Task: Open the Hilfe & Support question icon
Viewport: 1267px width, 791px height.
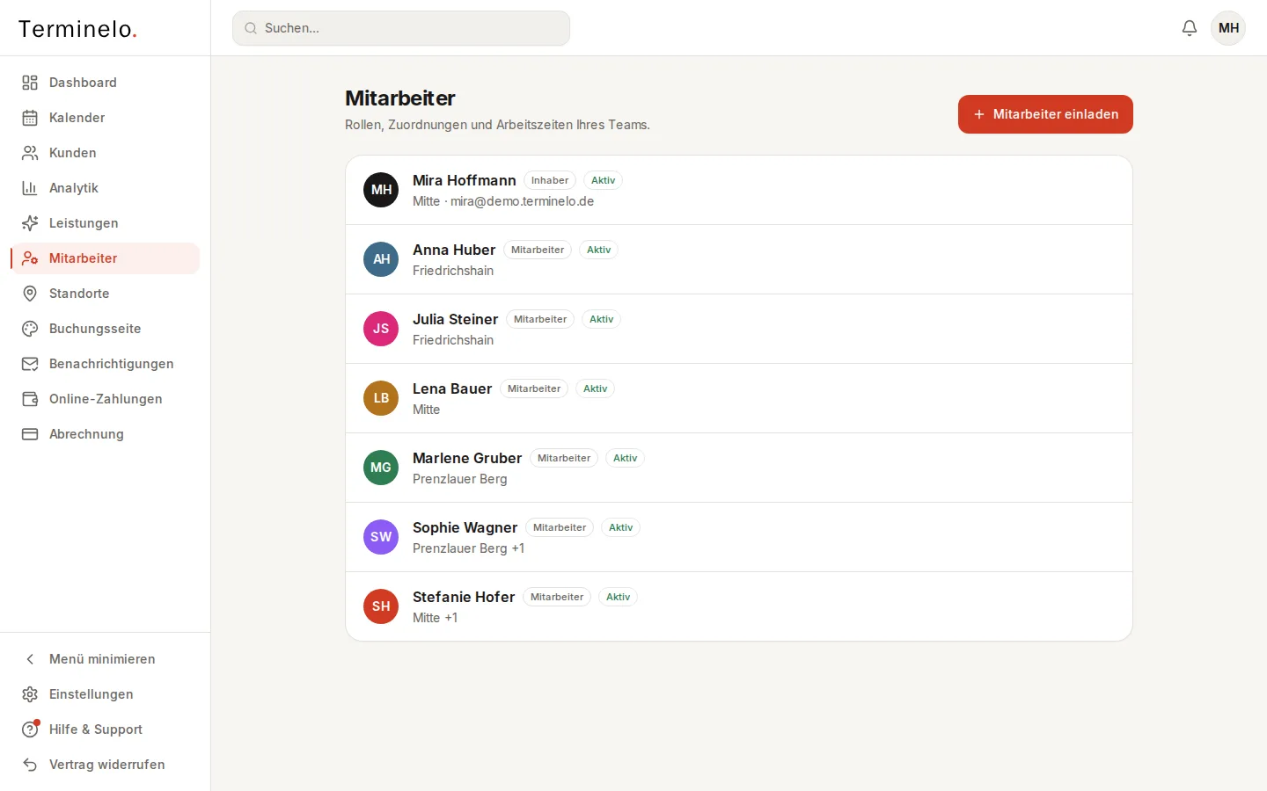Action: click(30, 729)
